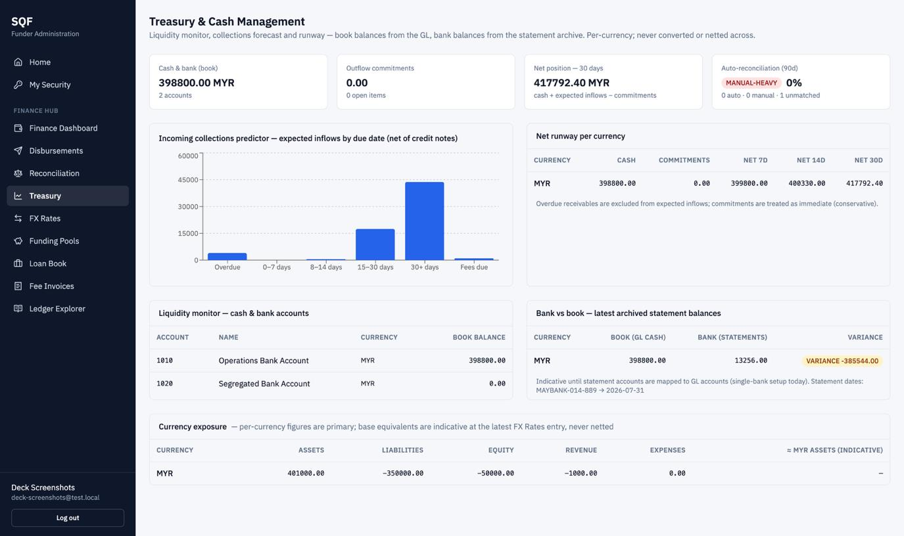Navigate to Reconciliation
Image resolution: width=904 pixels, height=536 pixels.
pyautogui.click(x=68, y=173)
